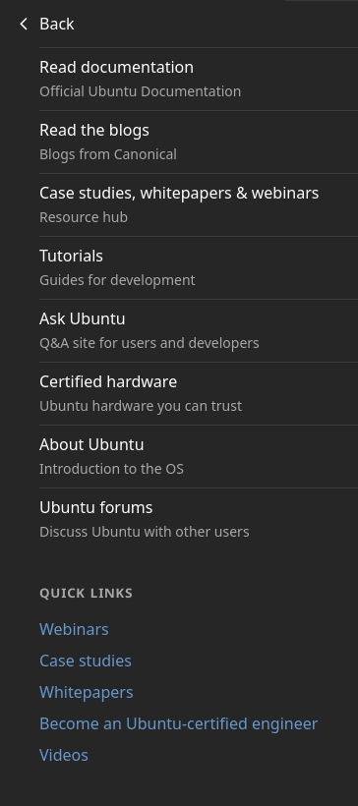Open Become an Ubuntu-certified engineer link
Viewport: 358px width, 806px height.
point(178,723)
